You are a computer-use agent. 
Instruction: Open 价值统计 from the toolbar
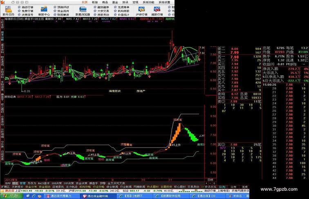click(122, 15)
